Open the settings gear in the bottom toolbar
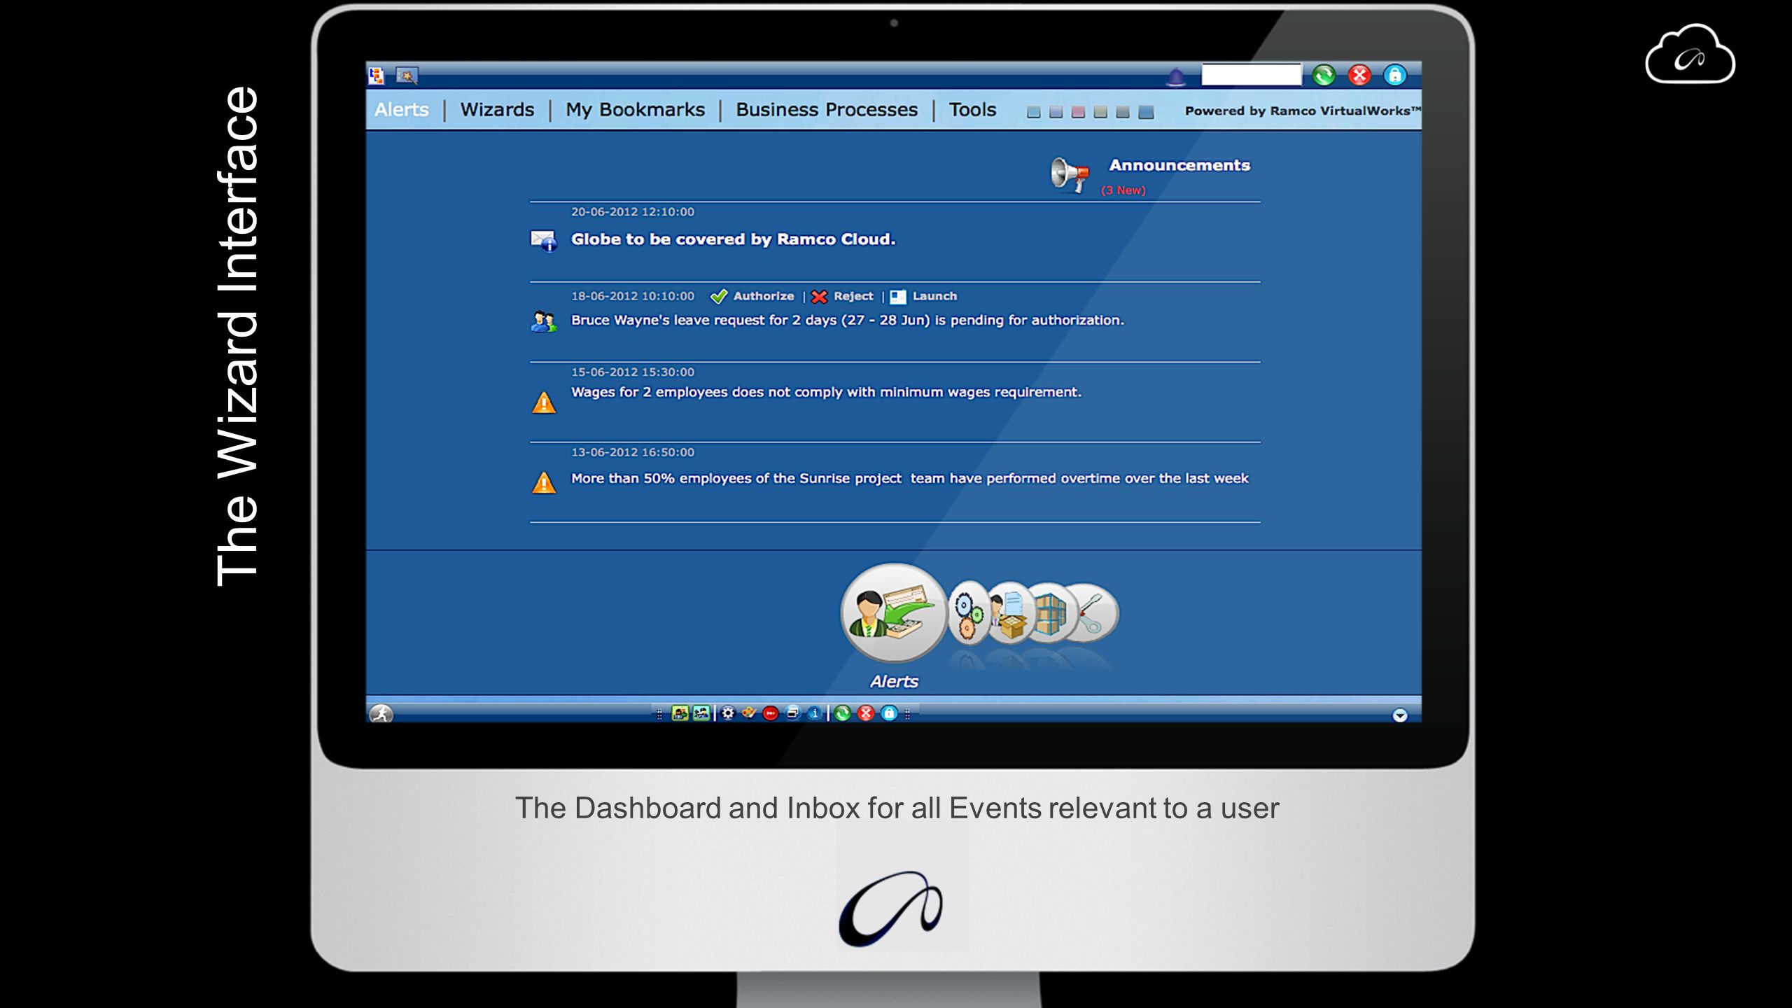Screen dimensions: 1792x1008 click(728, 713)
